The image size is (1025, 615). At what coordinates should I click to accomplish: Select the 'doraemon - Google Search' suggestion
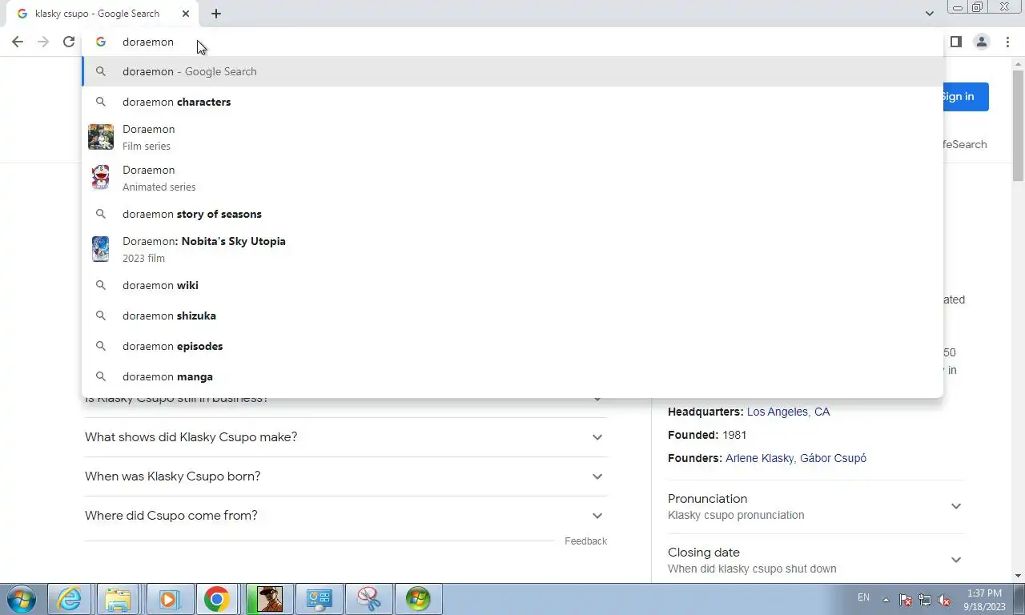[x=512, y=71]
